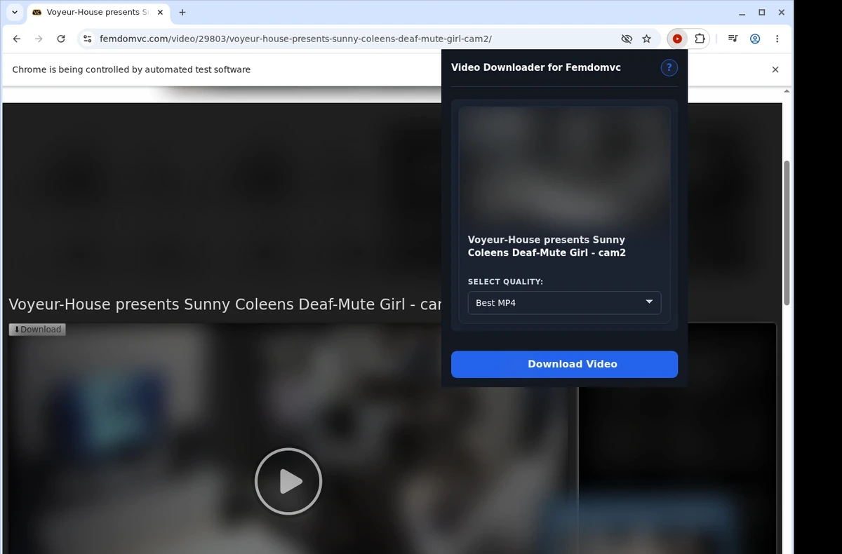Click the Download Video button
Screen dimensions: 842x554
click(x=564, y=364)
